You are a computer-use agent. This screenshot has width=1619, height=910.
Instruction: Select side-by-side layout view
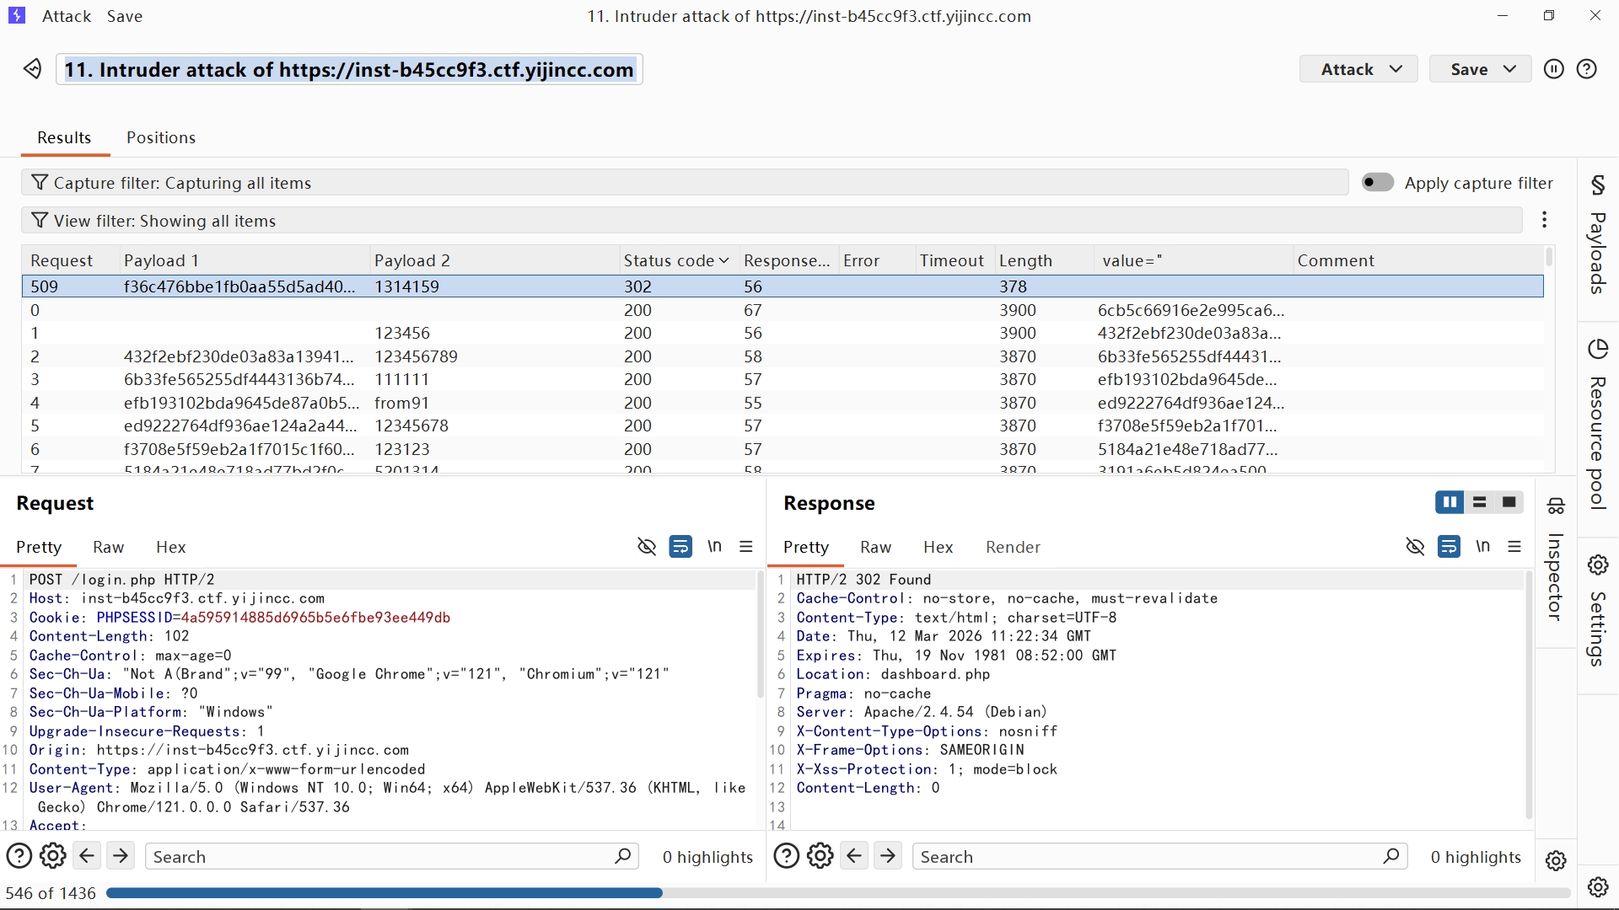coord(1450,503)
